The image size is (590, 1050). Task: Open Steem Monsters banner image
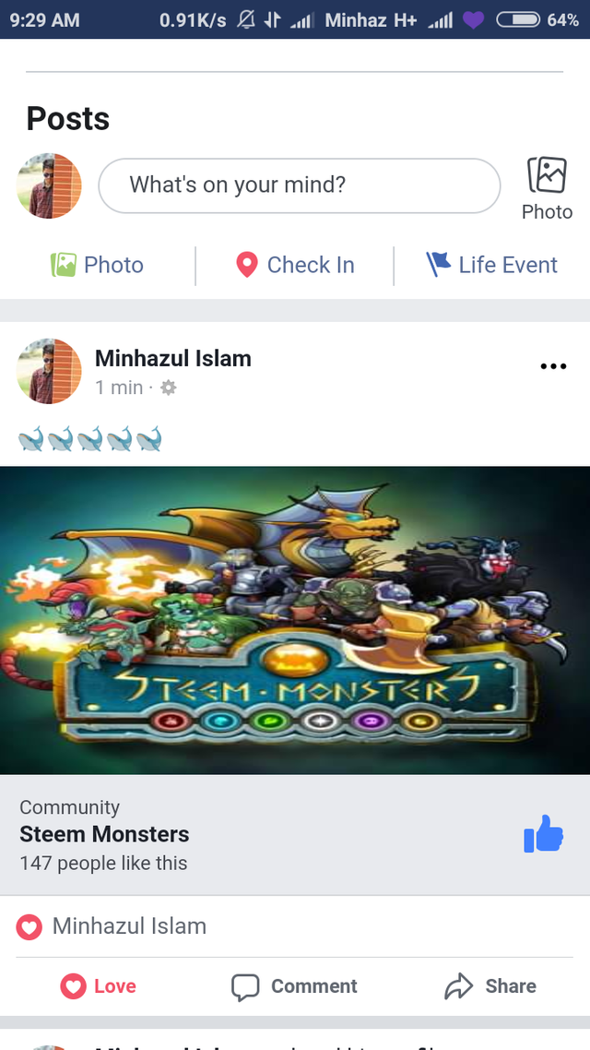click(295, 620)
